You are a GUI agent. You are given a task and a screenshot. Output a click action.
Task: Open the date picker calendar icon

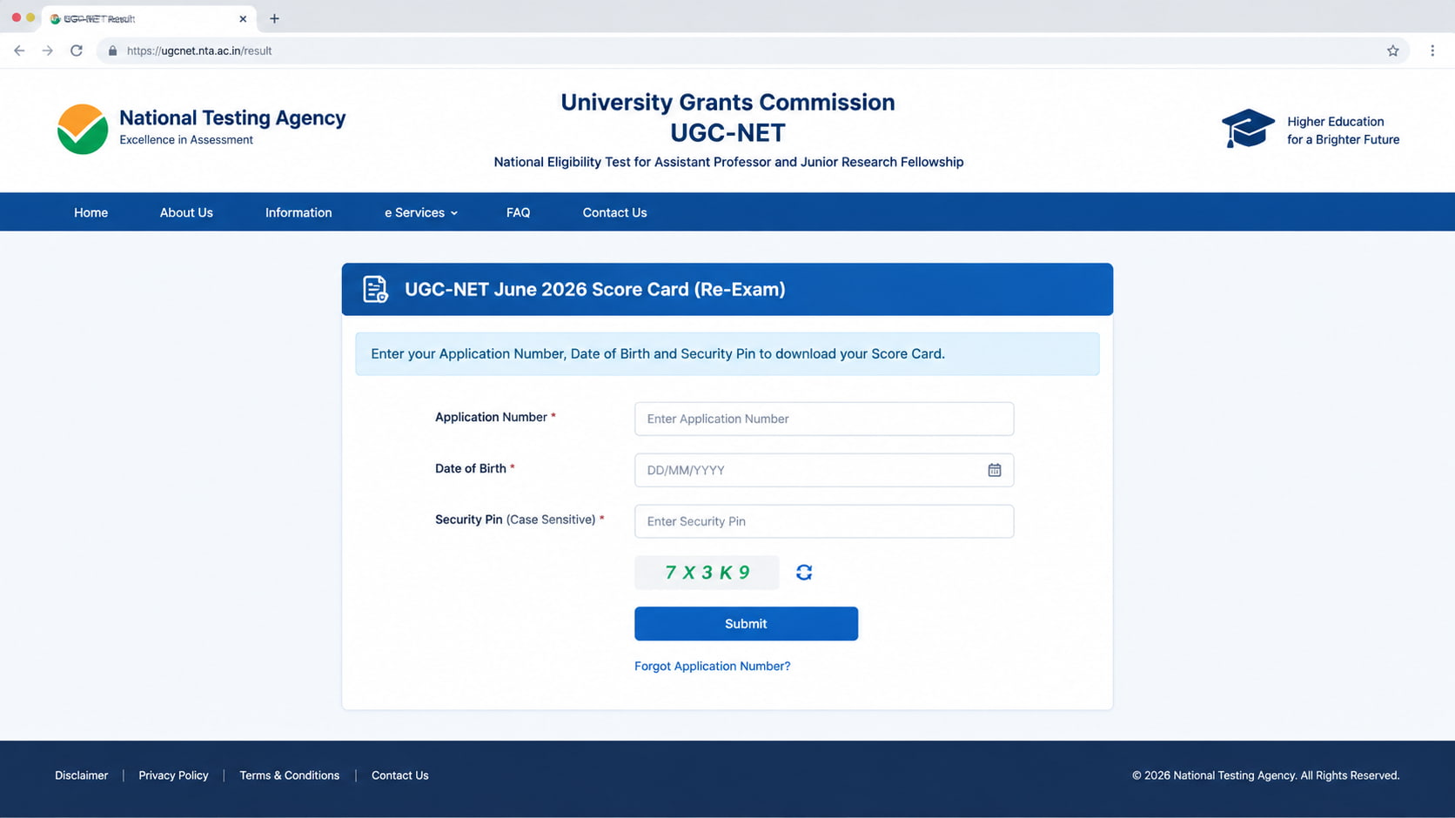click(x=994, y=470)
